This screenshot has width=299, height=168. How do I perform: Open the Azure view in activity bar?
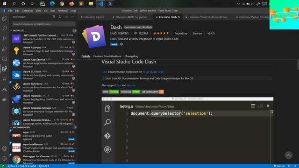coord(4,89)
